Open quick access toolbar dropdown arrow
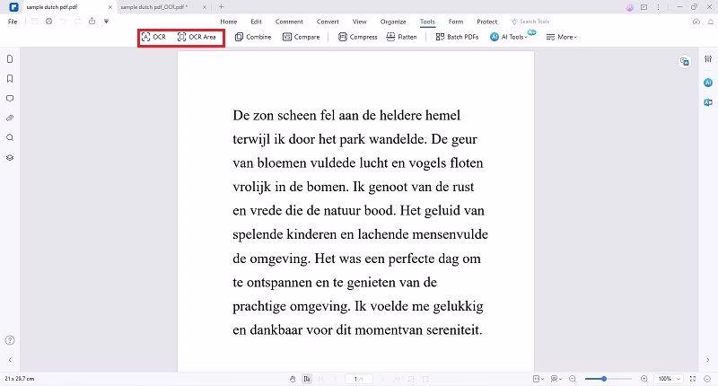This screenshot has width=718, height=386. [x=106, y=22]
